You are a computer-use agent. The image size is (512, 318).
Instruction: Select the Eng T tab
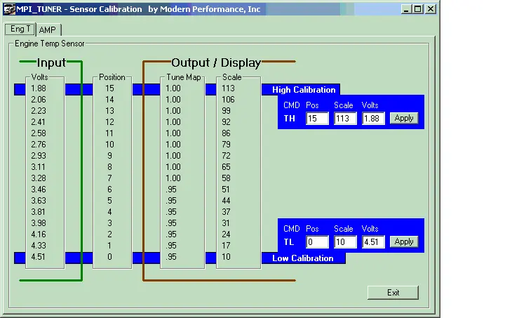pyautogui.click(x=20, y=29)
